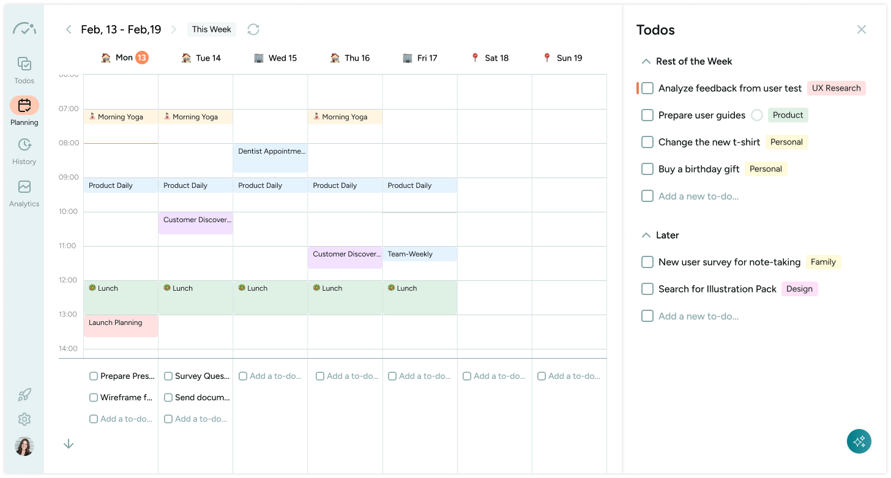891x478 pixels.
Task: Open settings gear icon
Action: click(24, 419)
